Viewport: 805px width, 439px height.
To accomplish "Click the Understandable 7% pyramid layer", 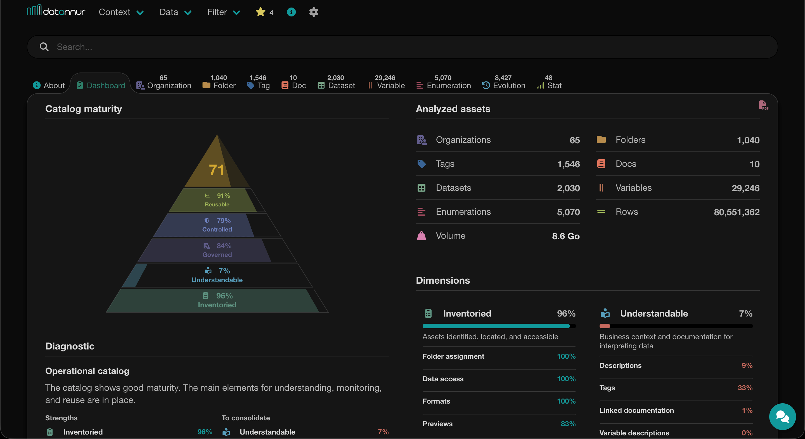I will tap(217, 275).
